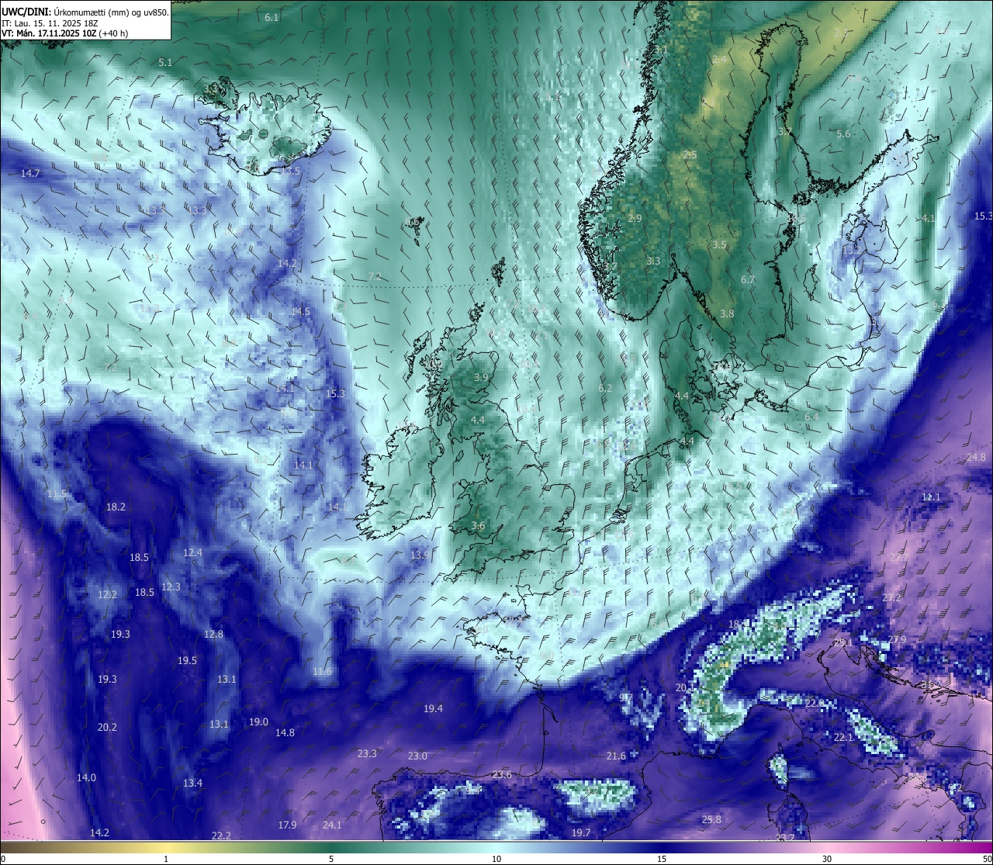Click the 13.4 value on the map
The width and height of the screenshot is (993, 865).
pos(192,783)
